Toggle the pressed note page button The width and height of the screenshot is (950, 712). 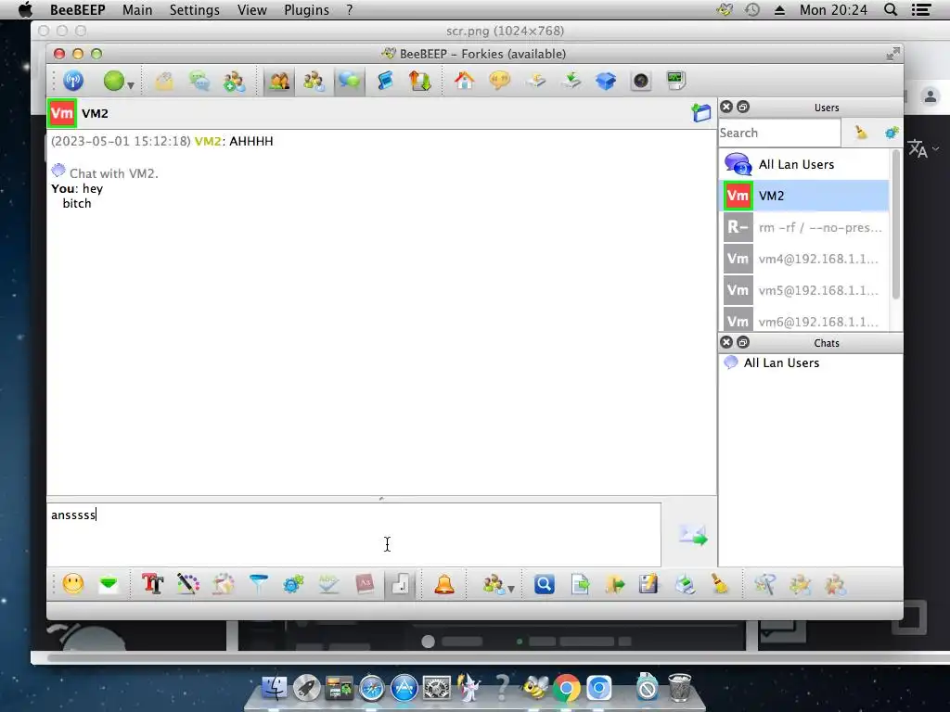click(x=400, y=584)
